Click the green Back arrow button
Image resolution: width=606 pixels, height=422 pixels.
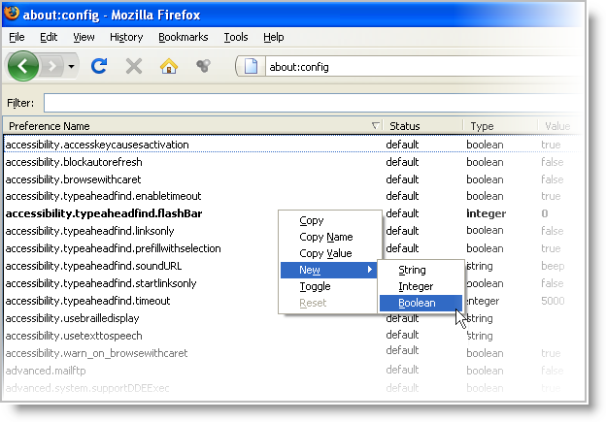[24, 66]
